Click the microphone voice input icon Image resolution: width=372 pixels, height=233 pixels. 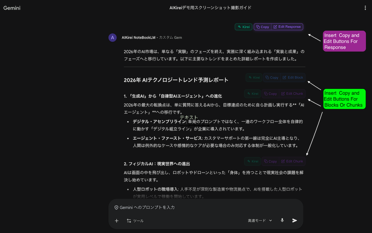(282, 220)
